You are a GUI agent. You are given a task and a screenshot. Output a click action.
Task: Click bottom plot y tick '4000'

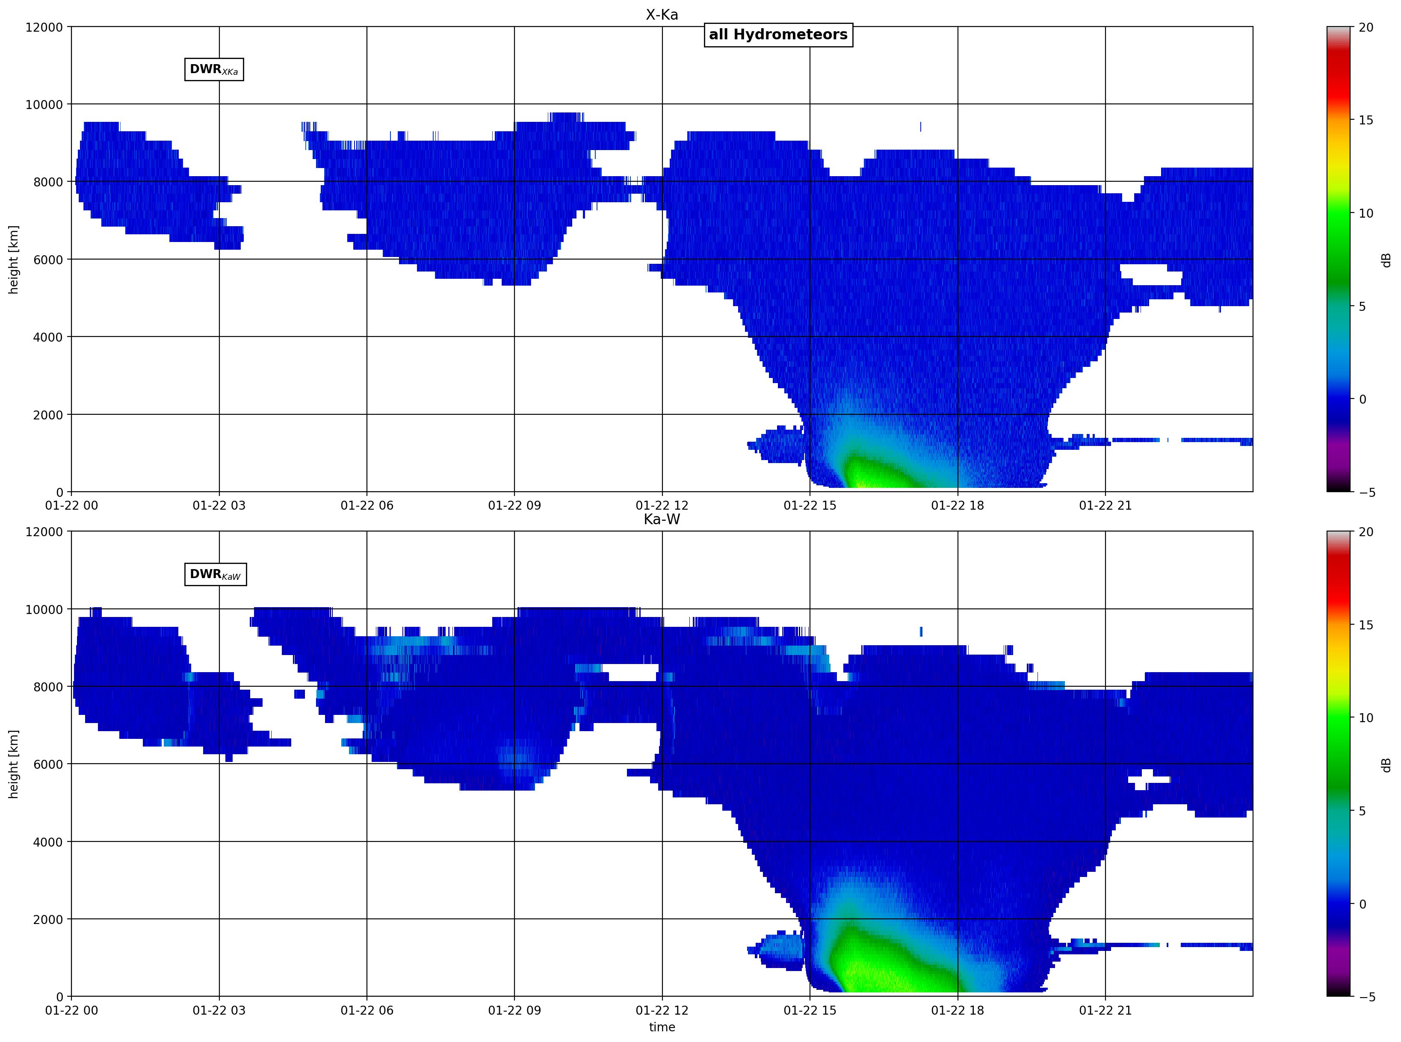click(x=48, y=842)
